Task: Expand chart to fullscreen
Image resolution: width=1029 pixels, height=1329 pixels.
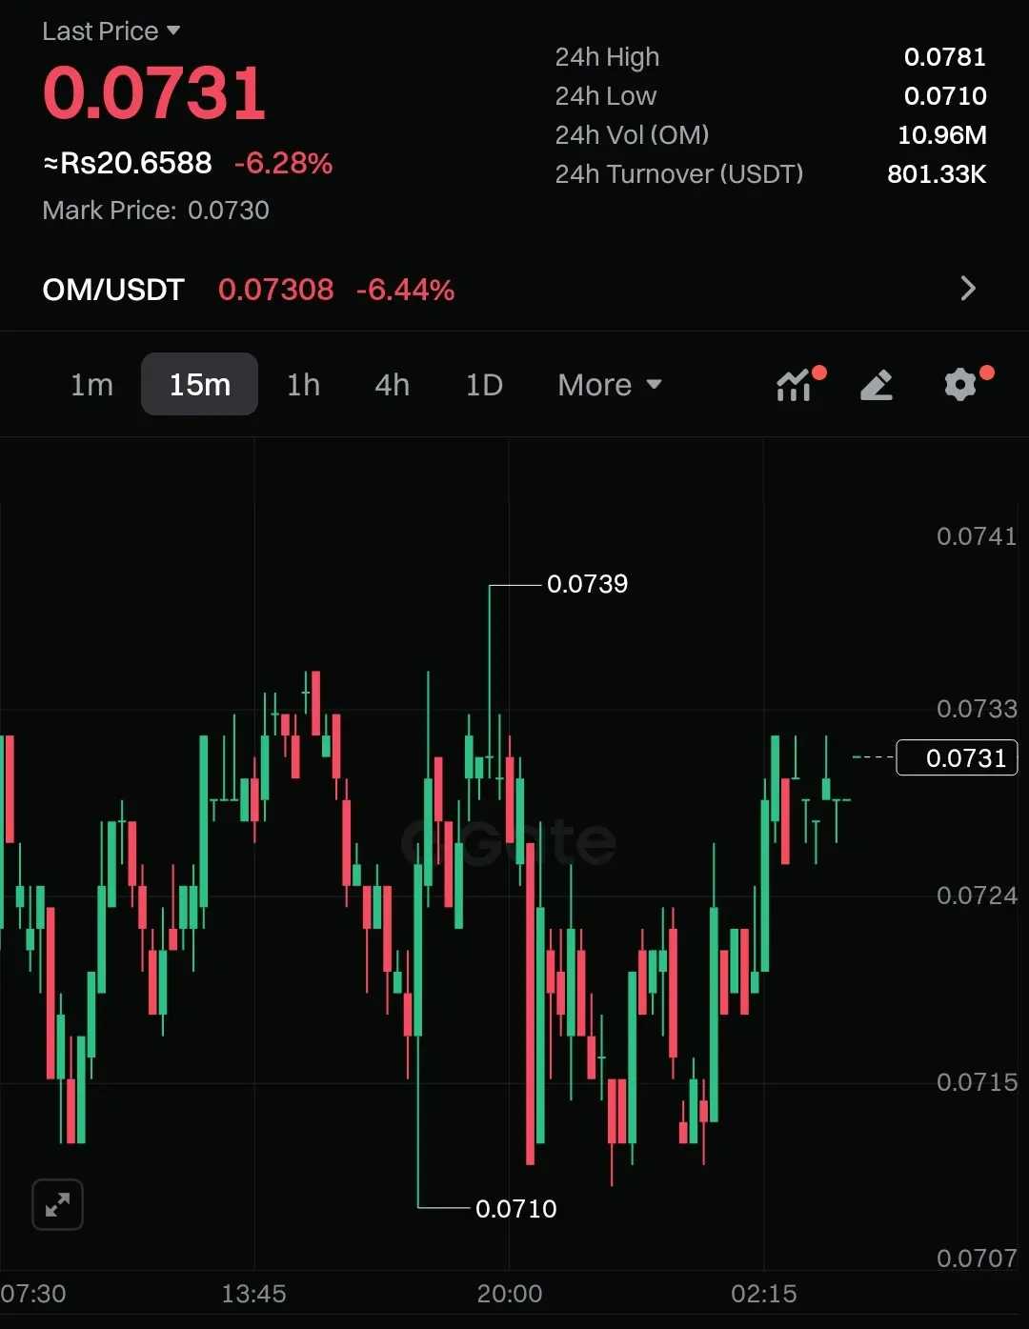Action: tap(58, 1204)
